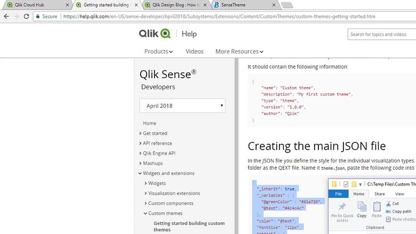416x234 pixels.
Task: Click the "author": "Qlik" code line
Action: tap(280, 113)
